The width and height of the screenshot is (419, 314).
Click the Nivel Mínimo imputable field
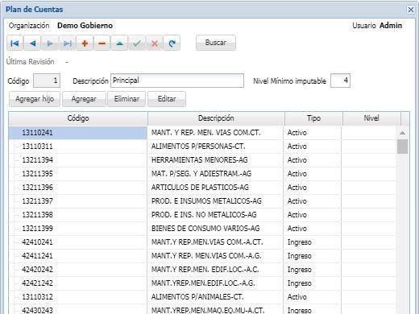340,81
